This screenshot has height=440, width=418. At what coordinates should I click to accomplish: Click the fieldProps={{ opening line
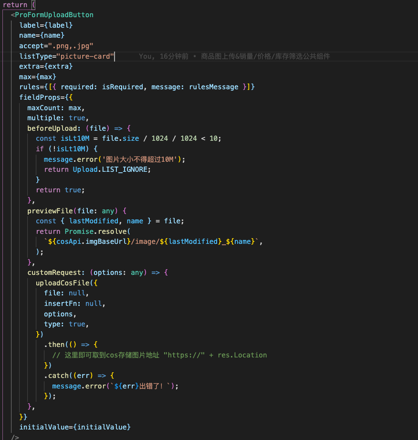[x=46, y=97]
